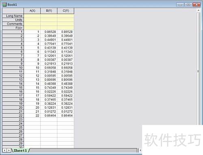The image size is (203, 155).
Task: Click cell 0.00387 in column B
Action: tap(49, 60)
